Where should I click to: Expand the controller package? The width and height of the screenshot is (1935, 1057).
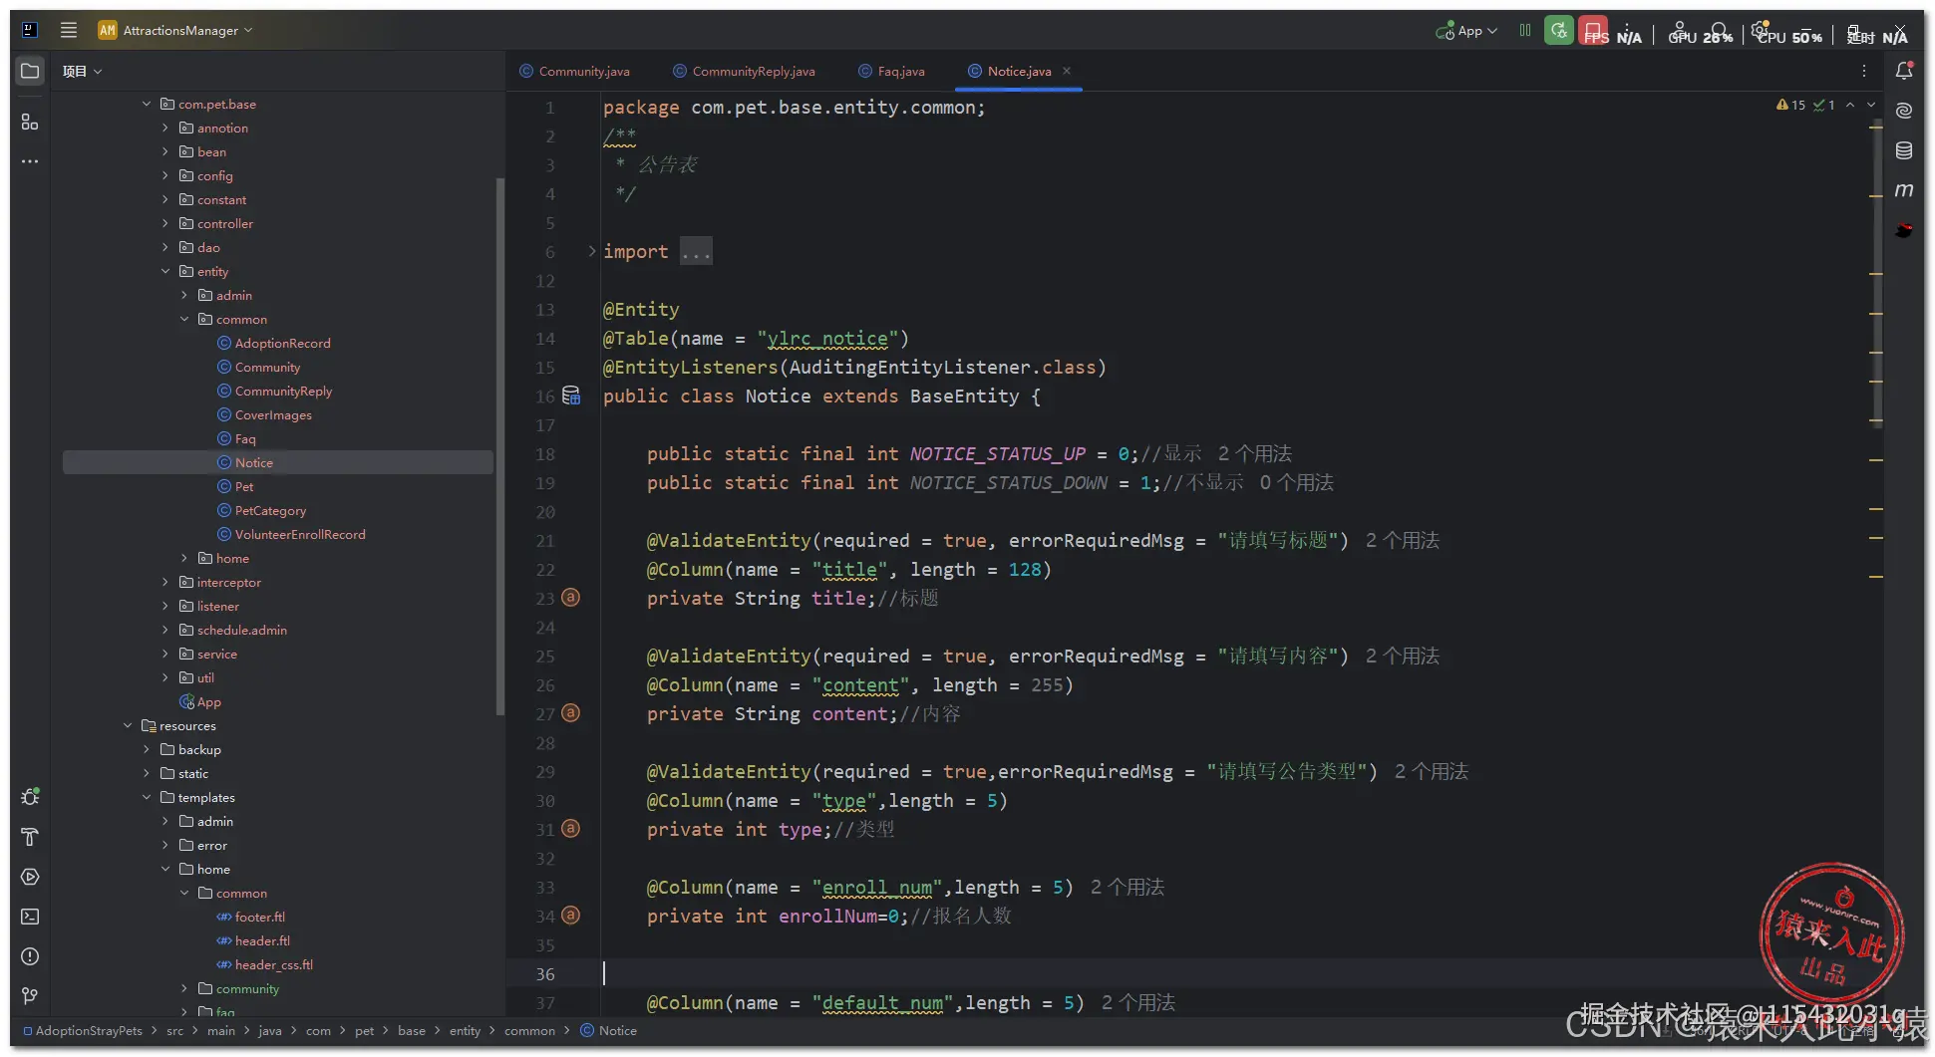[x=165, y=223]
